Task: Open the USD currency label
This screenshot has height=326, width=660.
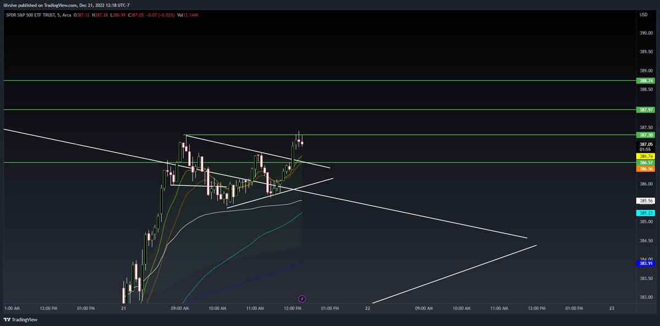Action: click(643, 14)
